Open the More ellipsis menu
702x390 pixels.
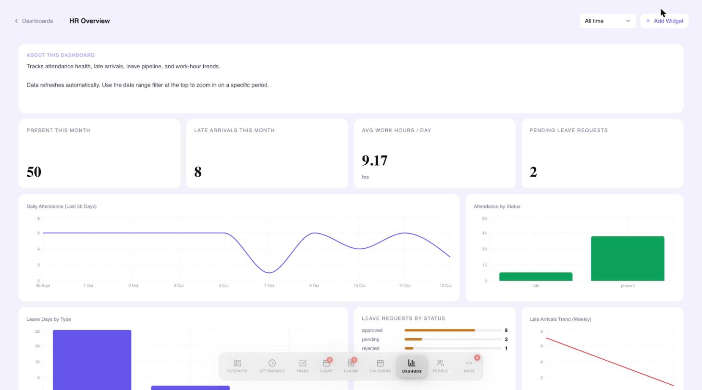tap(469, 366)
